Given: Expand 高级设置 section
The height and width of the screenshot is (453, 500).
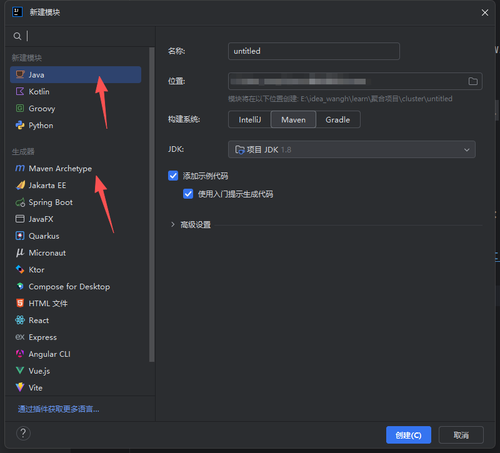Looking at the screenshot, I should (x=173, y=224).
